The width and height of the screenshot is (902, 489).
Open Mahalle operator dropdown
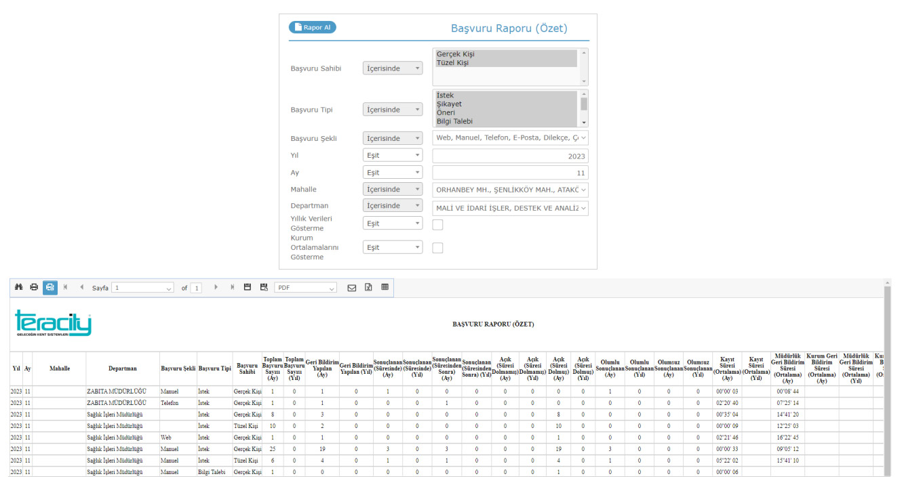pos(393,190)
